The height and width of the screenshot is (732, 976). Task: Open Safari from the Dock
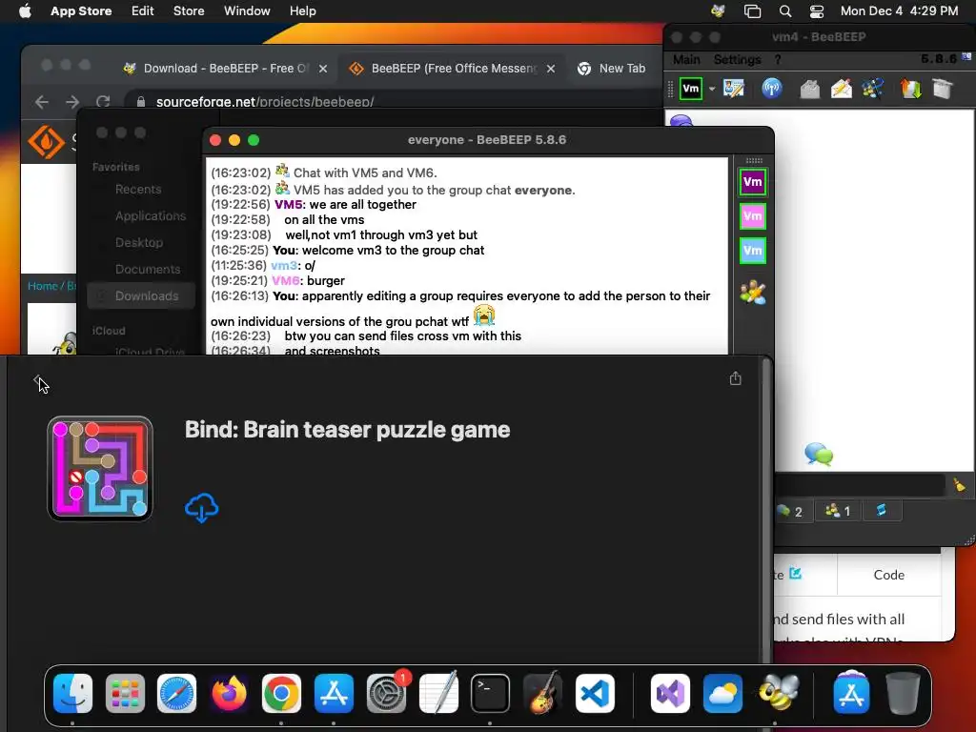[x=176, y=694]
